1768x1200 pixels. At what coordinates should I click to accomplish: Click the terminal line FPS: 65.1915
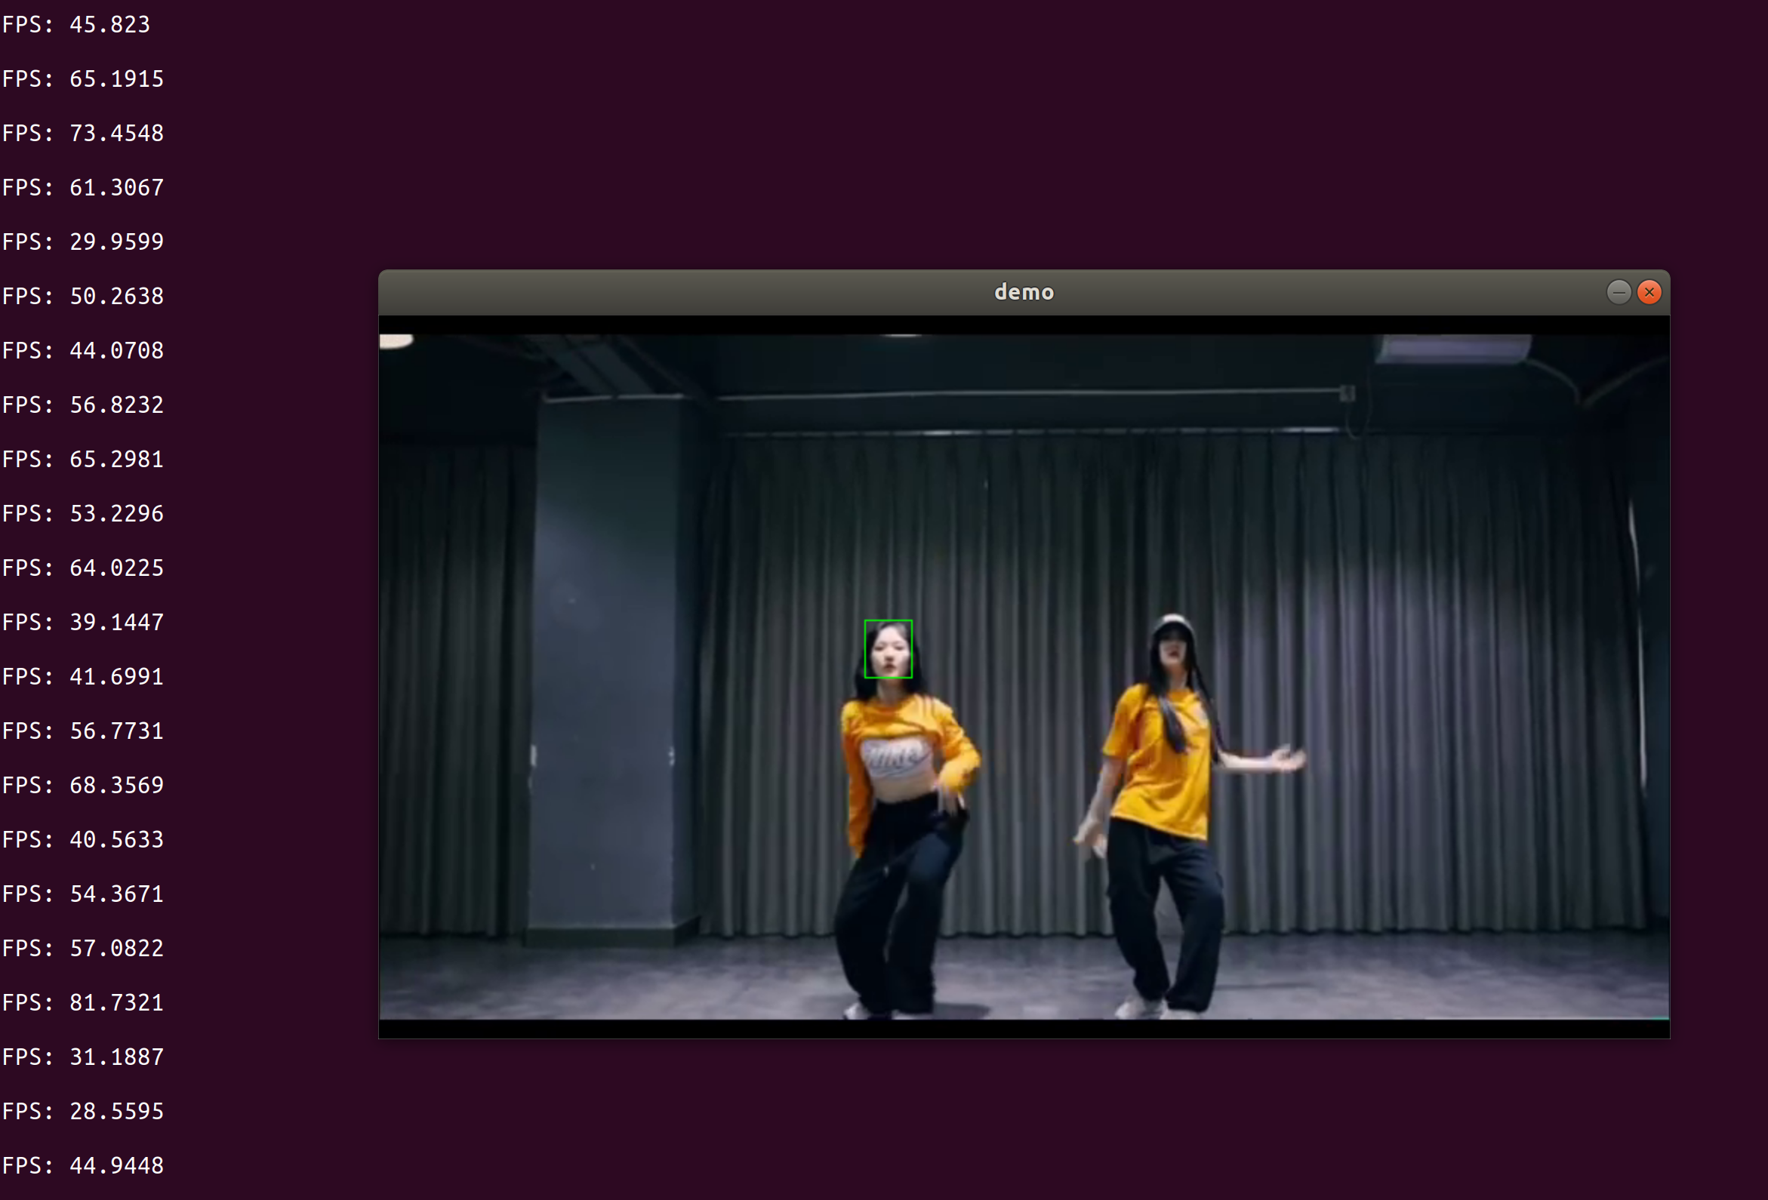82,79
